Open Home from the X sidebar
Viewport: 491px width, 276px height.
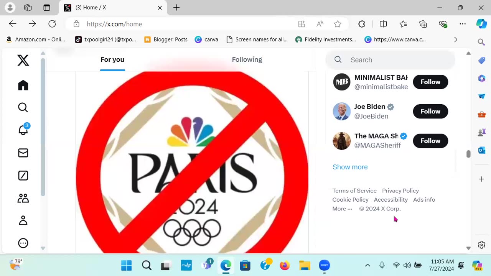[x=23, y=85]
